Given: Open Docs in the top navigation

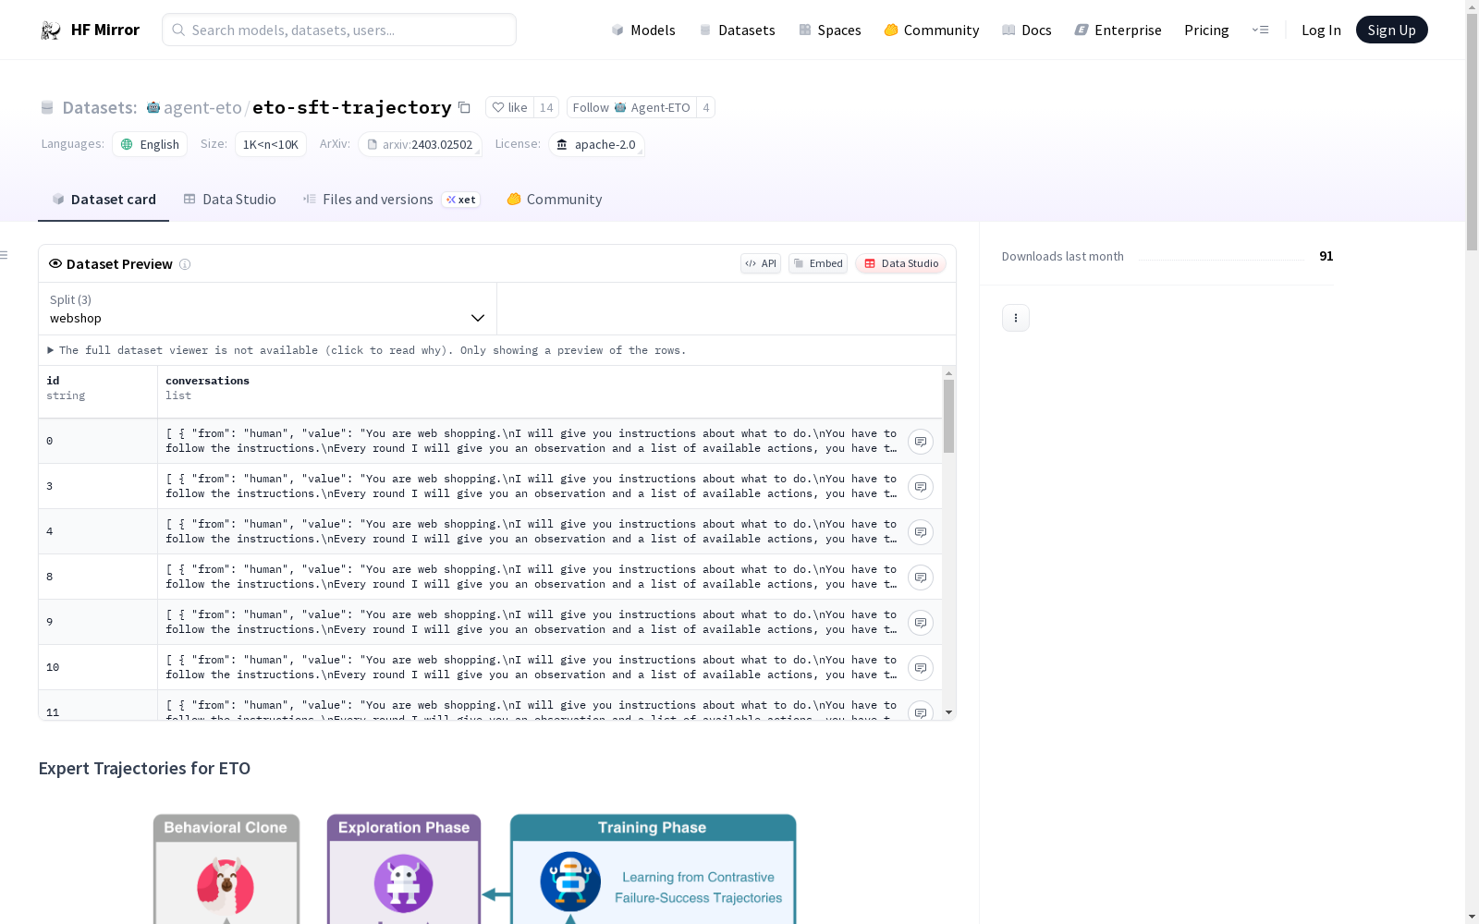Looking at the screenshot, I should tap(1027, 30).
